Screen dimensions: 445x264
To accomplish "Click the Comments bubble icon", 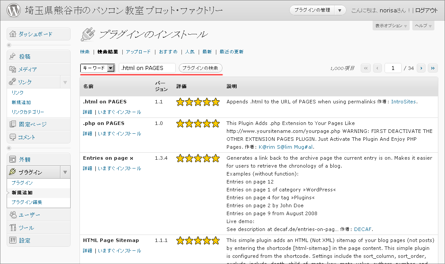I will [12, 137].
